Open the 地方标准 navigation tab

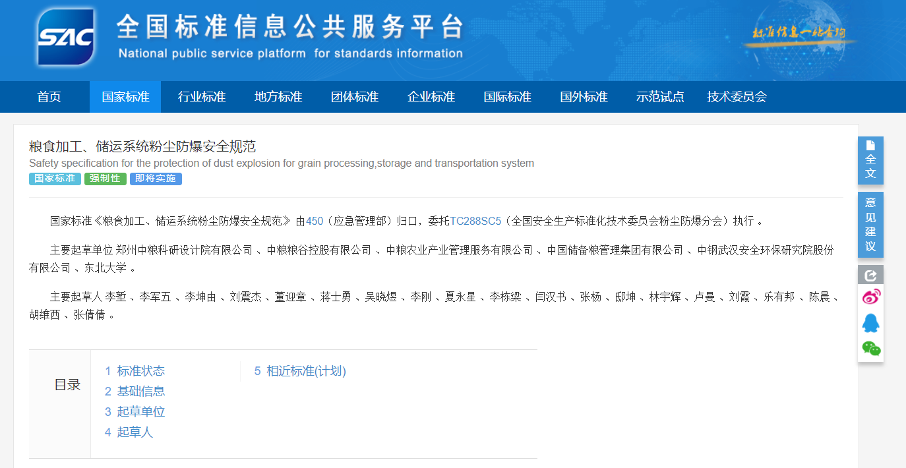[278, 97]
